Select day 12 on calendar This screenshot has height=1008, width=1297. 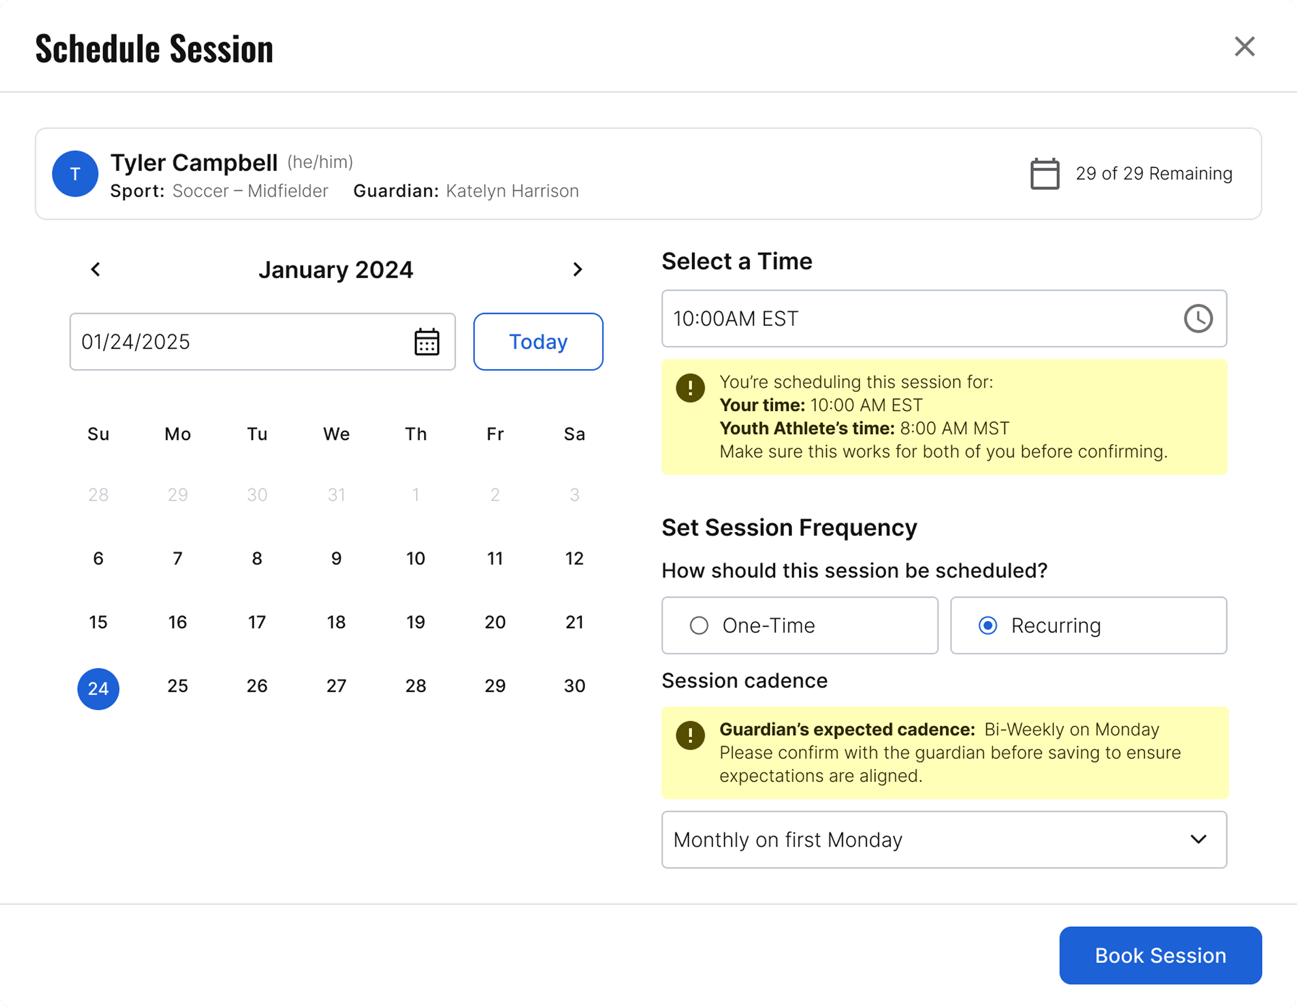pos(574,558)
